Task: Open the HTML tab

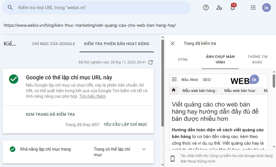Action: 183,59
